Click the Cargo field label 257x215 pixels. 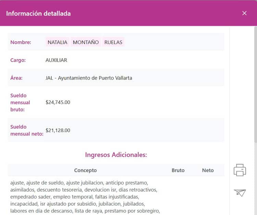click(18, 60)
